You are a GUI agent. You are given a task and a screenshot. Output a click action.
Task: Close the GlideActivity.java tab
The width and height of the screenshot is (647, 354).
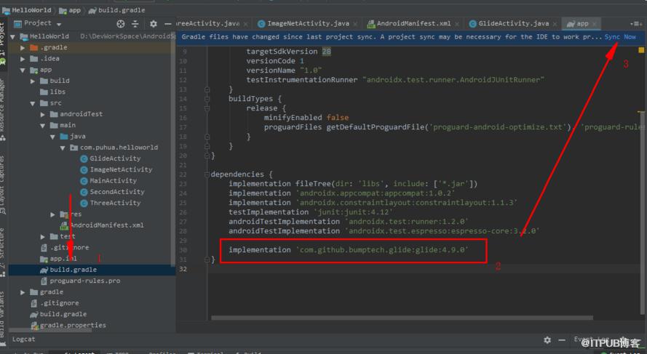[x=555, y=24]
